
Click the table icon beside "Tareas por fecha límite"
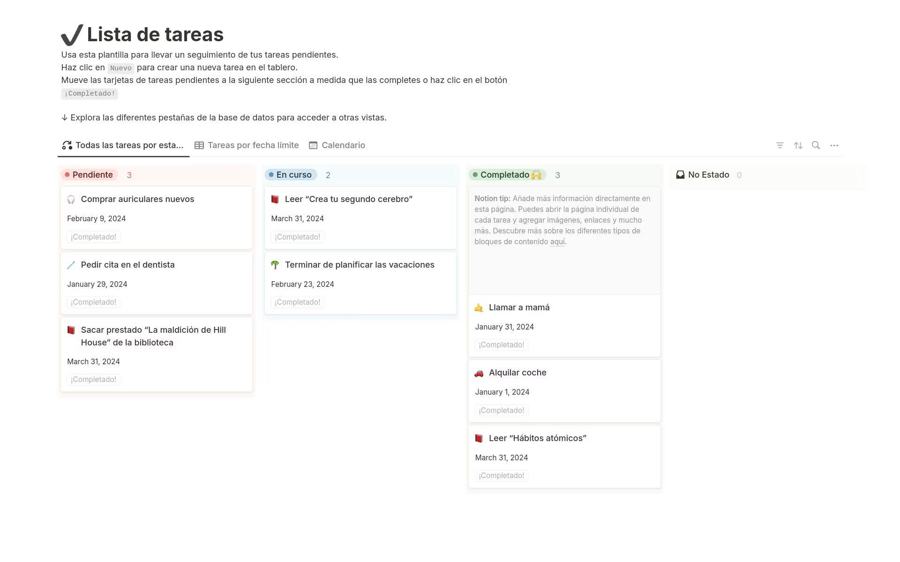(200, 145)
